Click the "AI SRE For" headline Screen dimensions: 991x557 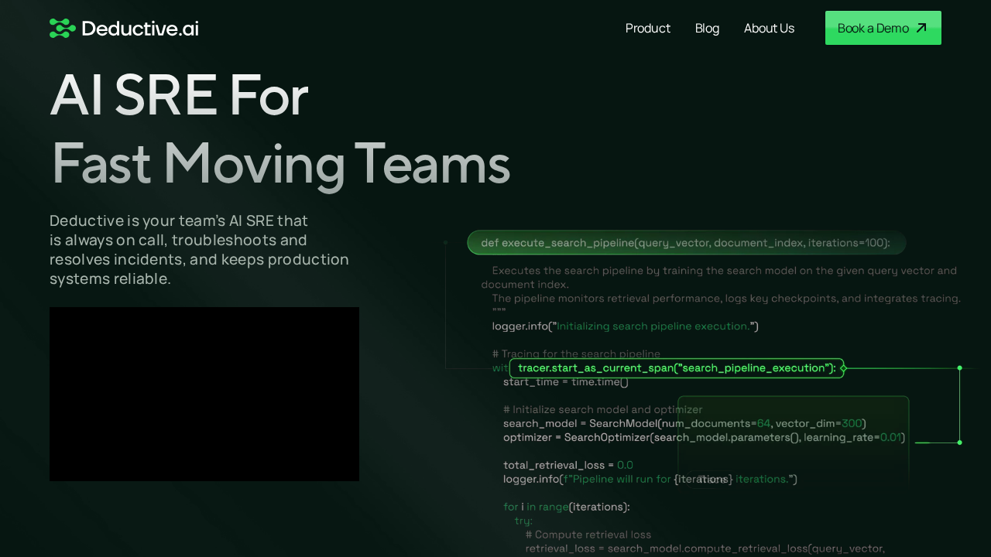tap(179, 94)
